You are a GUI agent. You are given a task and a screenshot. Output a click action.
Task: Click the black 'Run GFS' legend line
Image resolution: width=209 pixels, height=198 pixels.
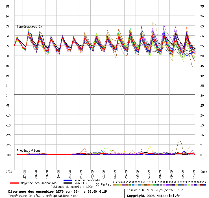(x=68, y=183)
